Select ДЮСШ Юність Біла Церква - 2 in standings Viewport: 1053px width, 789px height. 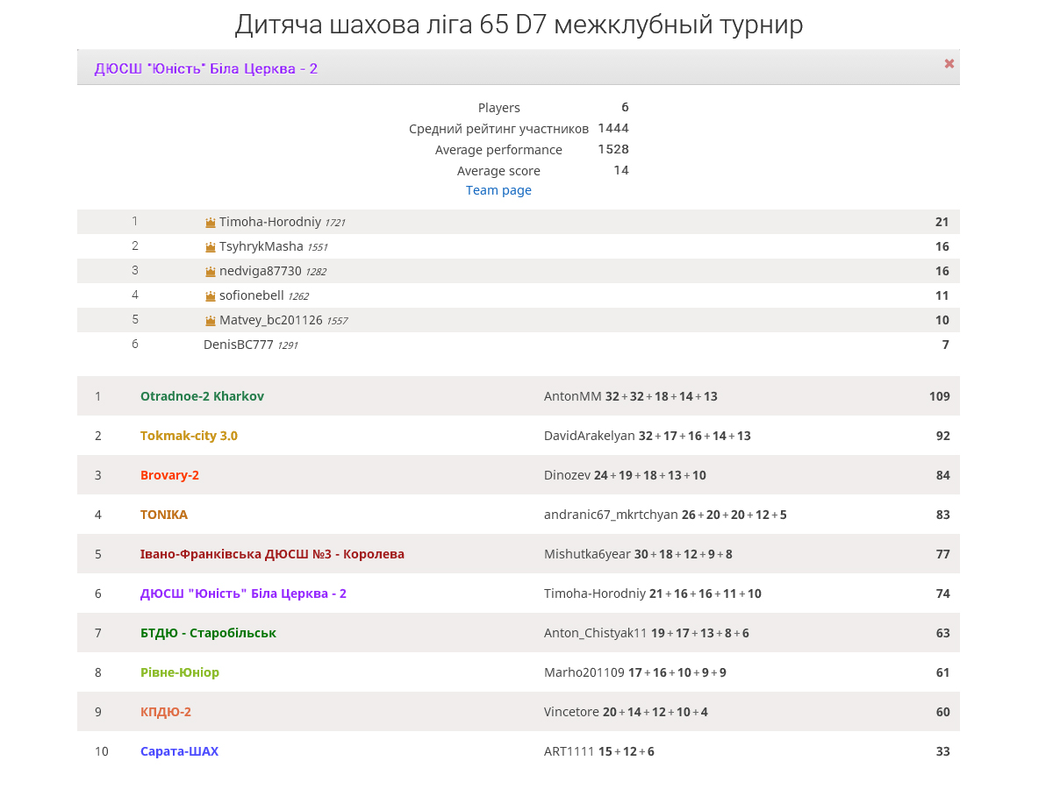click(243, 594)
